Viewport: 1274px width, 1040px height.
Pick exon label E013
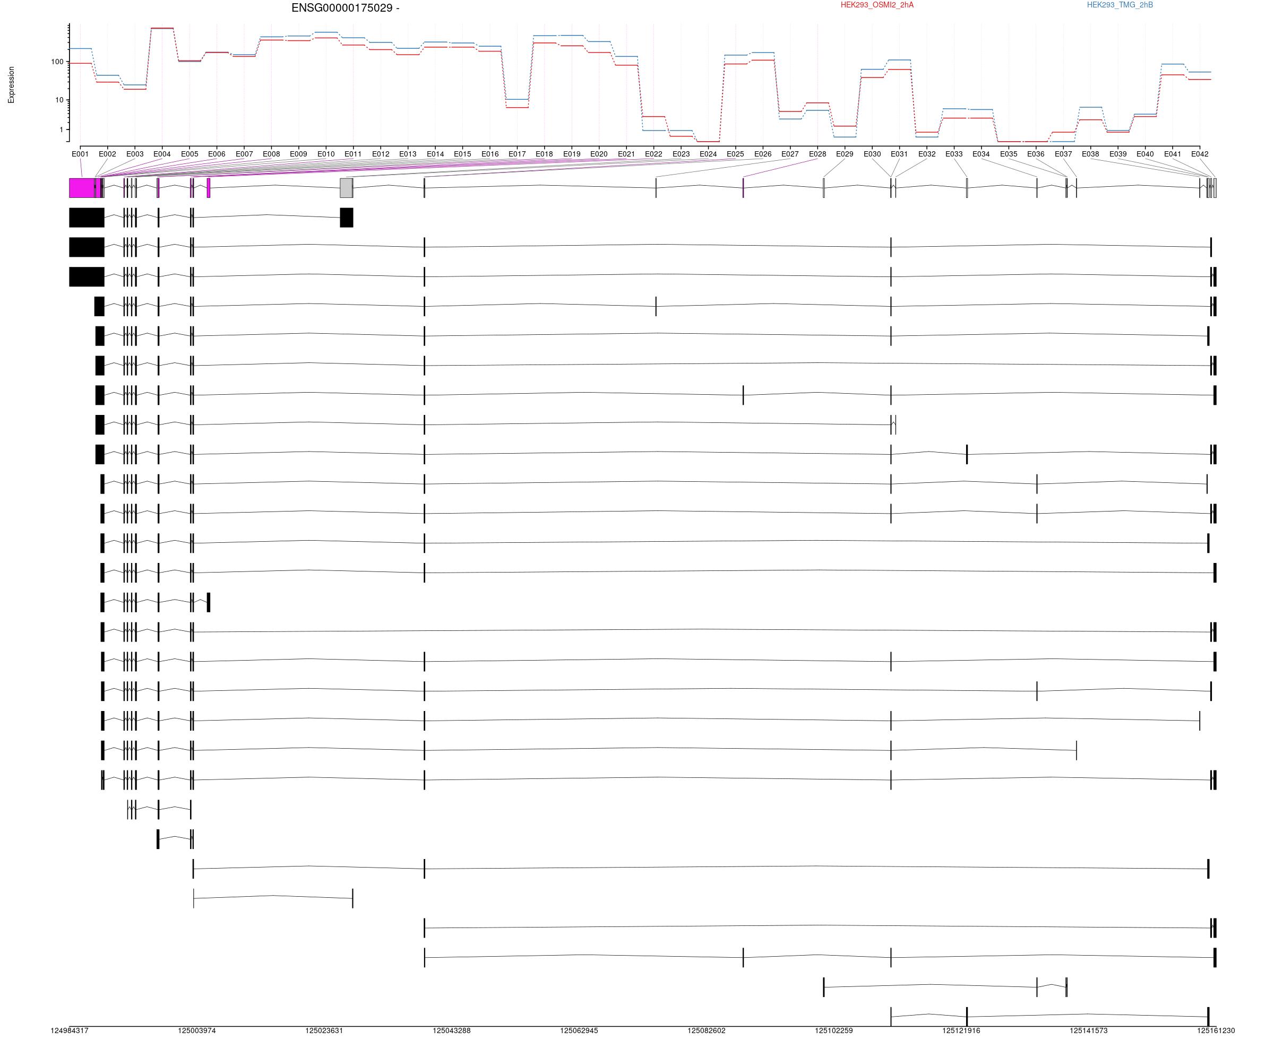[408, 154]
